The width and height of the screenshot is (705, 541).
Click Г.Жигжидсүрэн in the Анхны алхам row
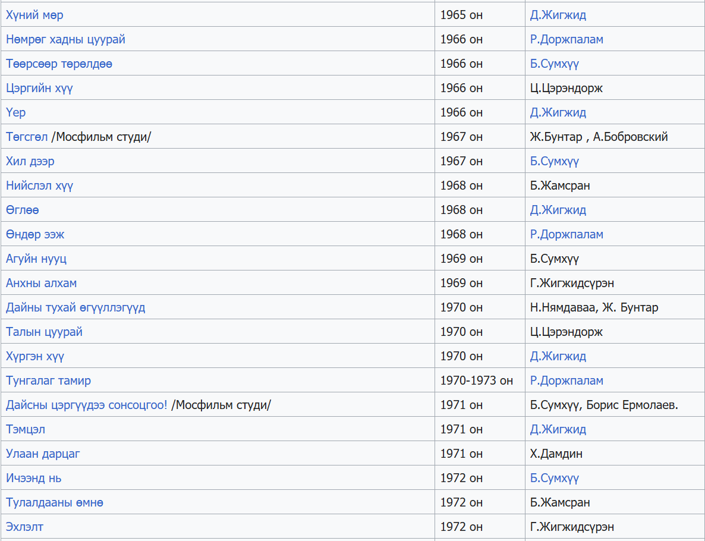point(572,282)
